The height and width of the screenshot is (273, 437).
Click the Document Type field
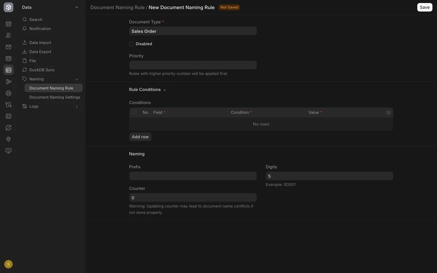193,31
